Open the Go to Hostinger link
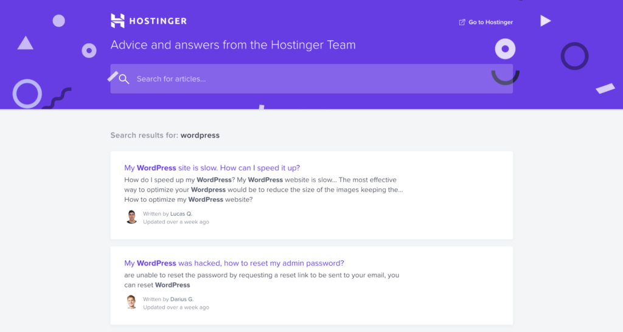The image size is (623, 332). [x=490, y=22]
